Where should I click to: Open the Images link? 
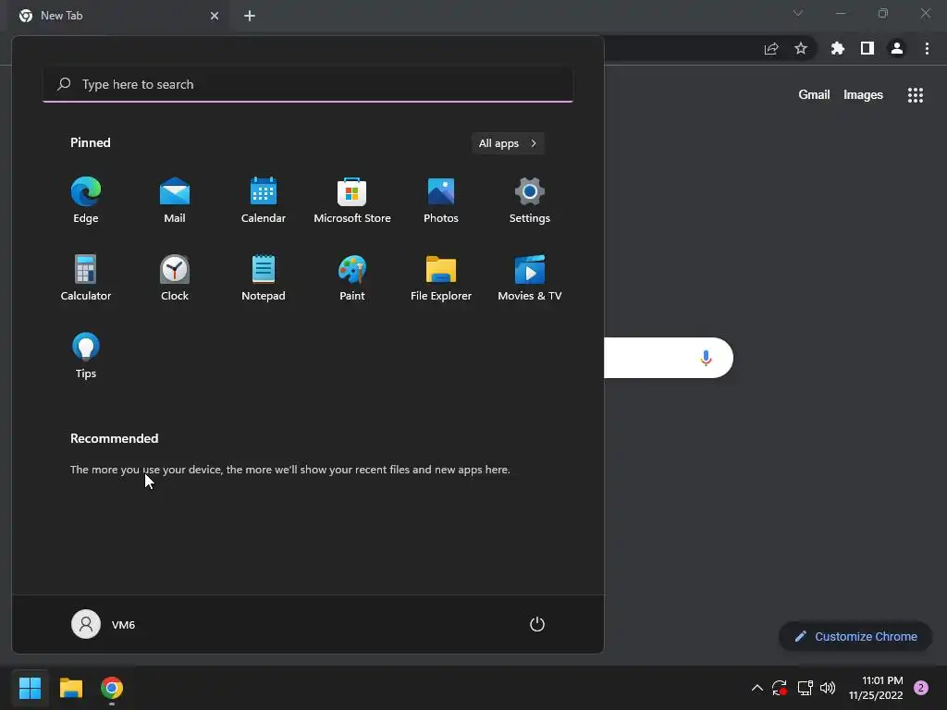tap(863, 95)
